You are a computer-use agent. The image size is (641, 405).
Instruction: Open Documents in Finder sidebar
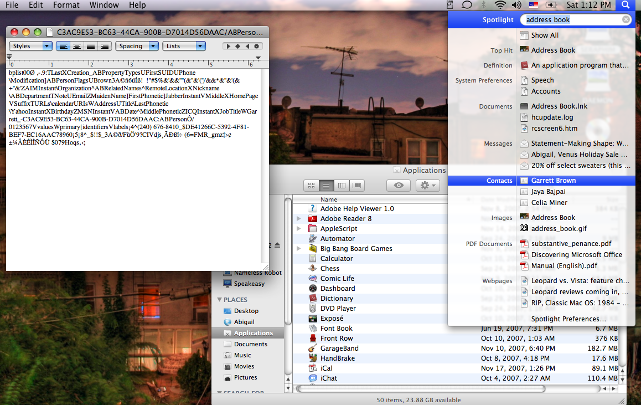point(245,344)
